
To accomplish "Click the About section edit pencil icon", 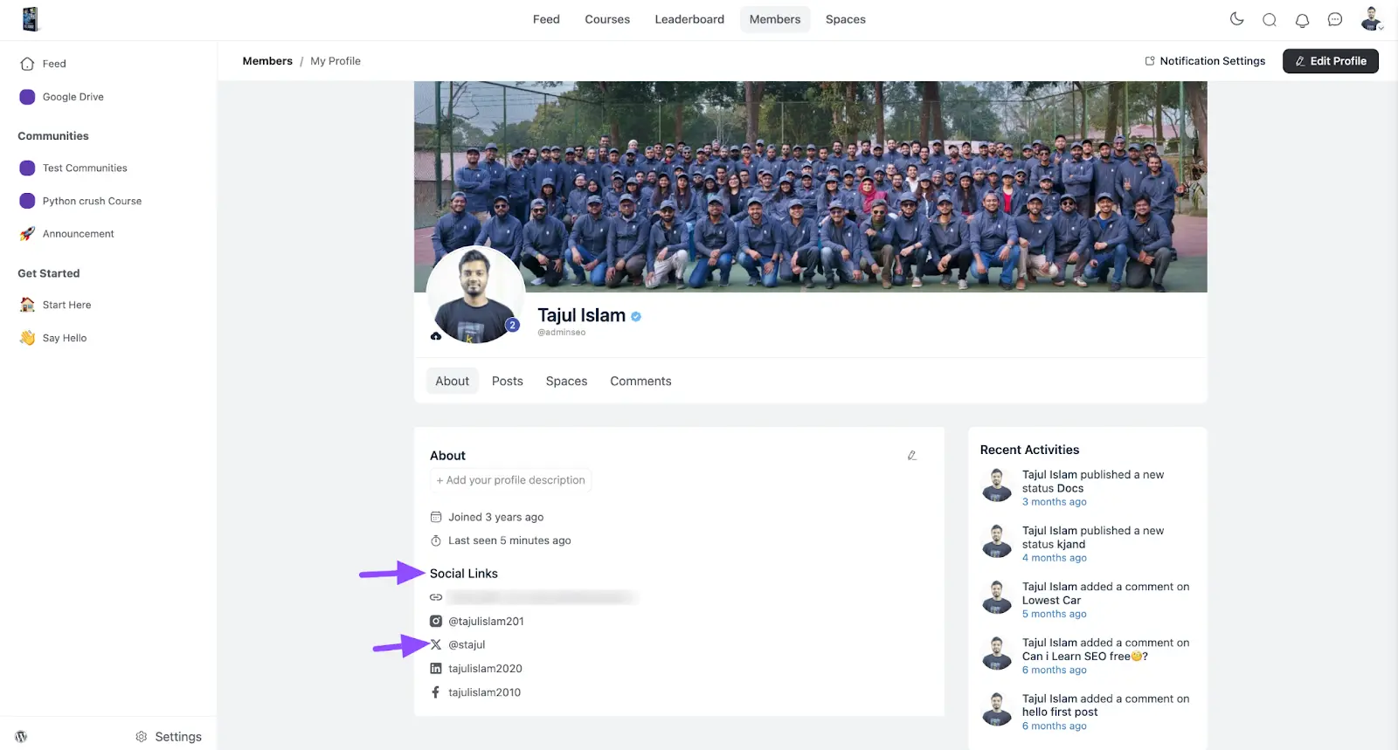I will pyautogui.click(x=911, y=456).
